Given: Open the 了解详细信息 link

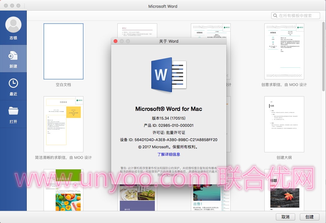Looking at the screenshot, I should 169,154.
